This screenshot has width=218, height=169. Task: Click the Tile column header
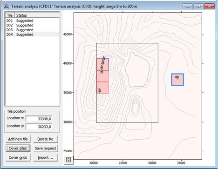(x=10, y=15)
